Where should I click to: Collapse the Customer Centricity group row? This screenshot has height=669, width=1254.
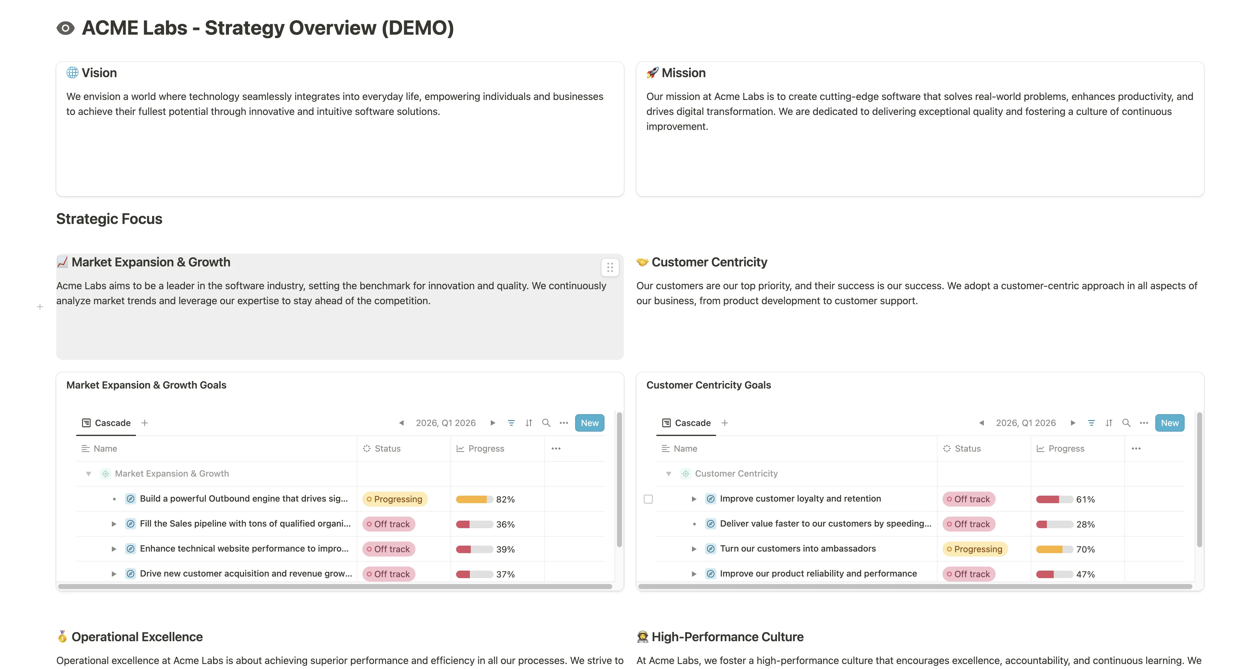click(x=668, y=473)
